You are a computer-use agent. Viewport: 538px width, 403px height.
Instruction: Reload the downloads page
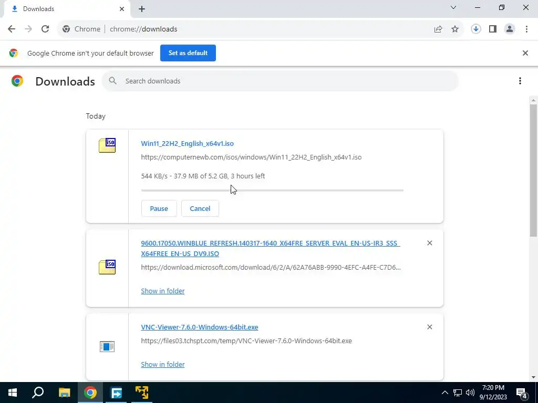coord(45,29)
